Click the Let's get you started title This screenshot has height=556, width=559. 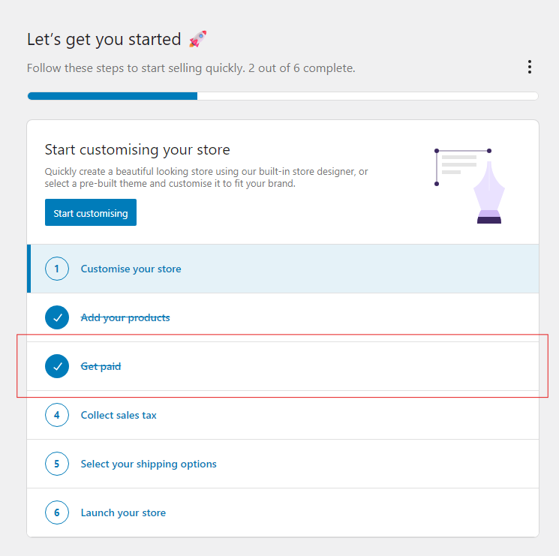pos(104,40)
